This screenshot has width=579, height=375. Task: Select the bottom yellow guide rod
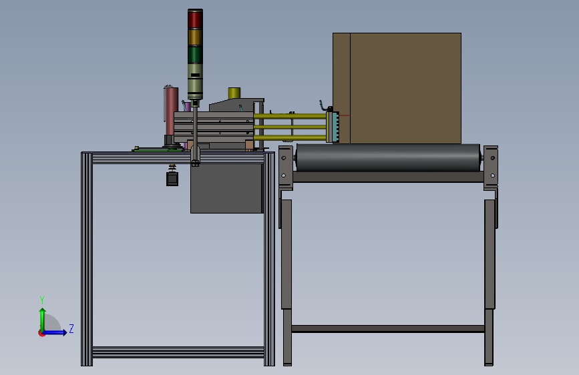click(x=290, y=138)
